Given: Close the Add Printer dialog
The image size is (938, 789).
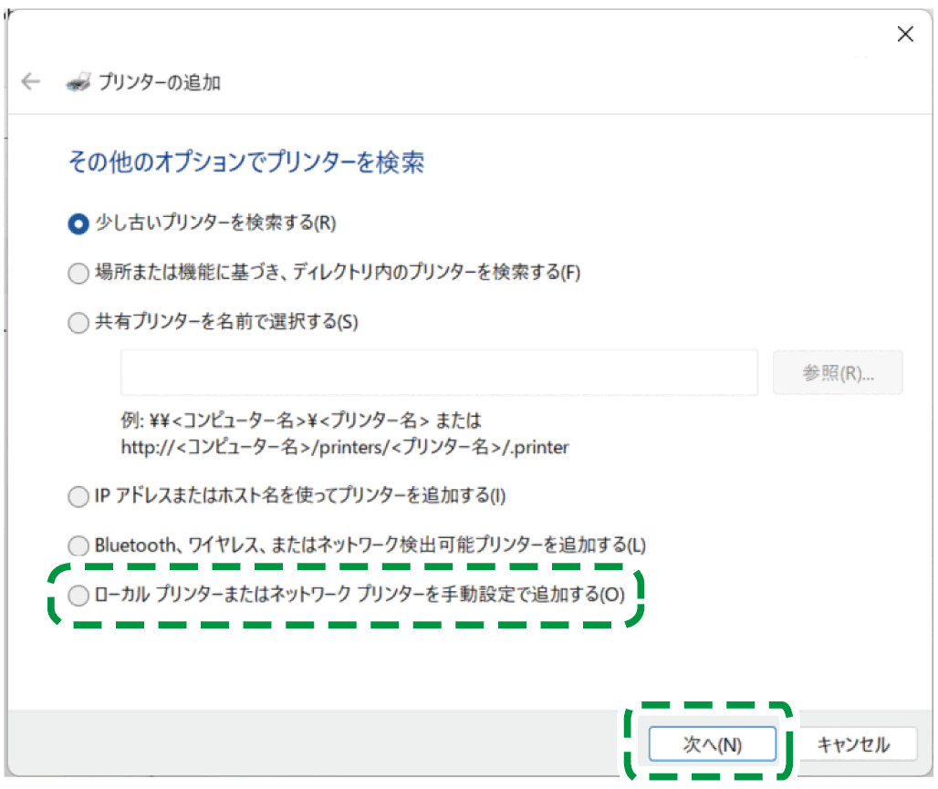Looking at the screenshot, I should click(904, 34).
